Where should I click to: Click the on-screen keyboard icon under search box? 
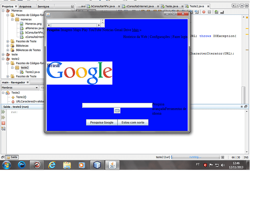coord(117,111)
